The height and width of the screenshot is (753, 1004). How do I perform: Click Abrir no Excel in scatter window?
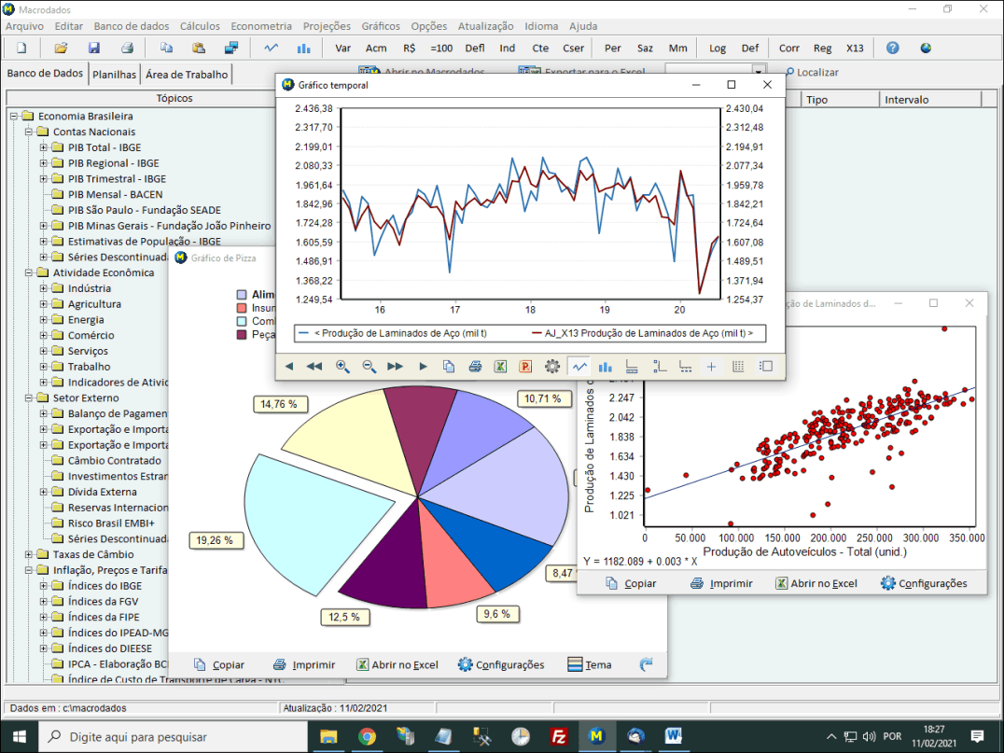click(x=816, y=583)
